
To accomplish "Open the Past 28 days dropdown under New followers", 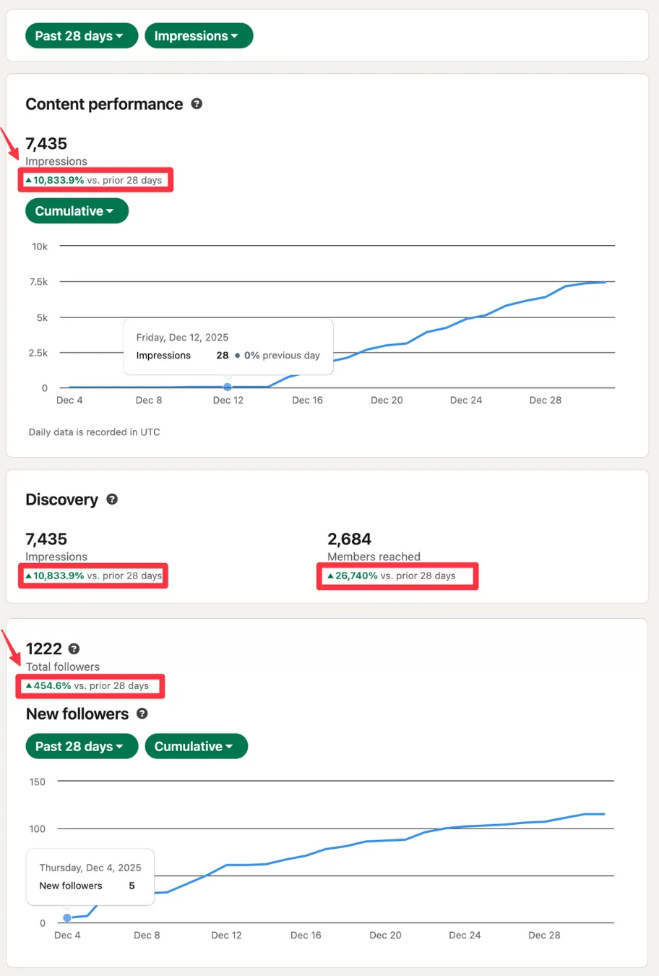I will (x=81, y=746).
